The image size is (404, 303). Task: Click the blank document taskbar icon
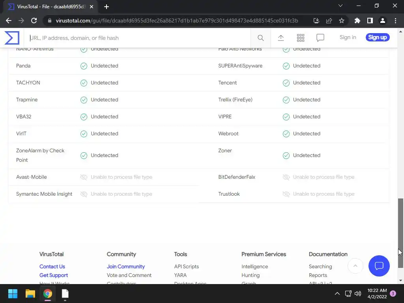tap(65, 294)
